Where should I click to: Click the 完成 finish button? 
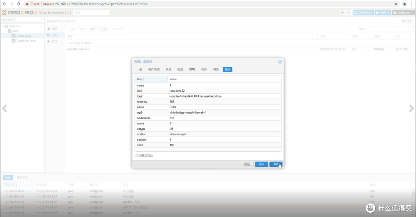(276, 165)
